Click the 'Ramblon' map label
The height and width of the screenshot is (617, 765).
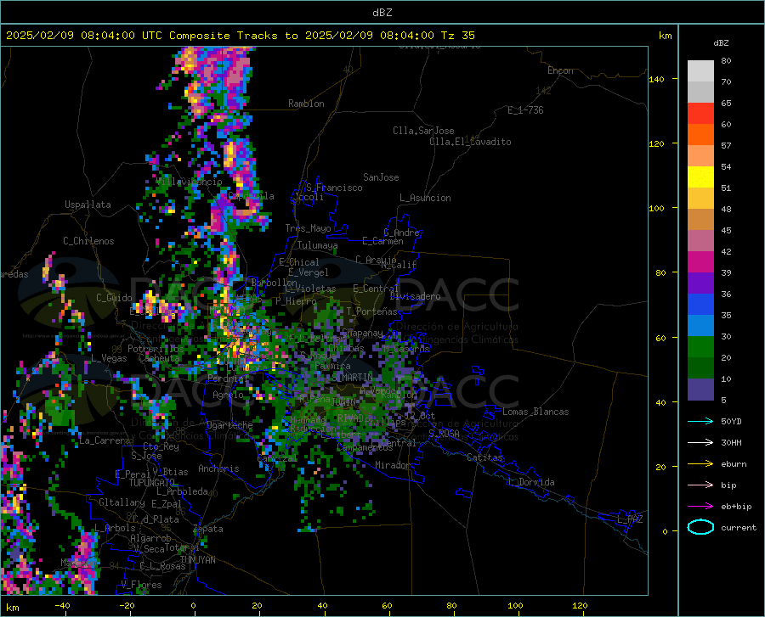click(x=306, y=104)
